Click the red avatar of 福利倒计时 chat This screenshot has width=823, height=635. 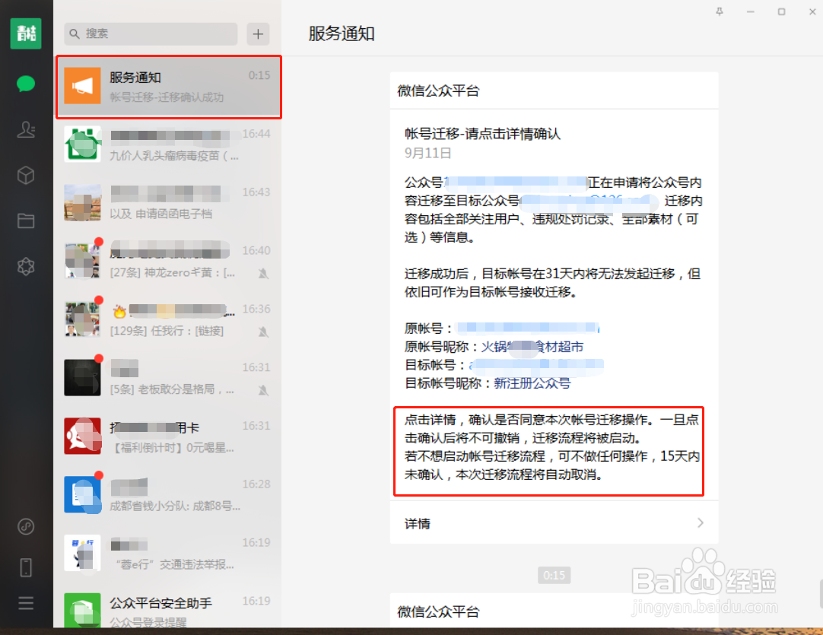tap(82, 436)
